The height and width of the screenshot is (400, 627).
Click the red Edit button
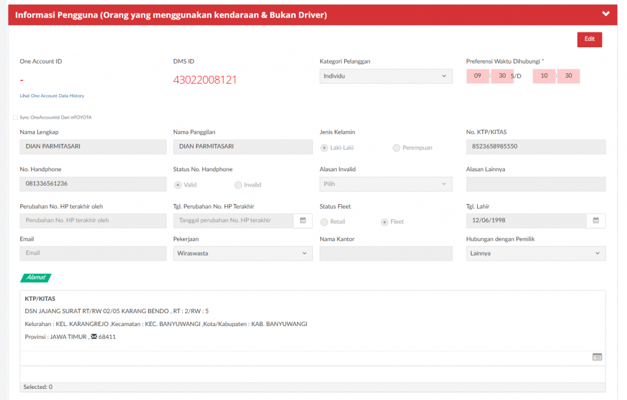point(589,39)
